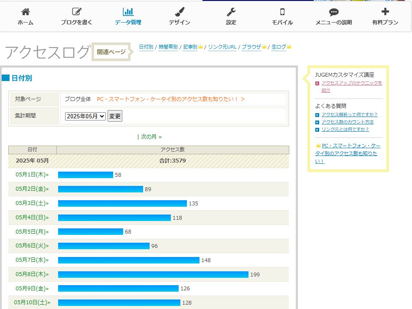Open the orange PC・スマートフォン・ケータイ別 promo link
Viewport: 412px width, 309px height.
(171, 99)
